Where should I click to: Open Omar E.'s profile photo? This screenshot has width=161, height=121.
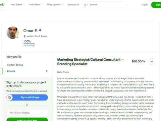pyautogui.click(x=13, y=33)
